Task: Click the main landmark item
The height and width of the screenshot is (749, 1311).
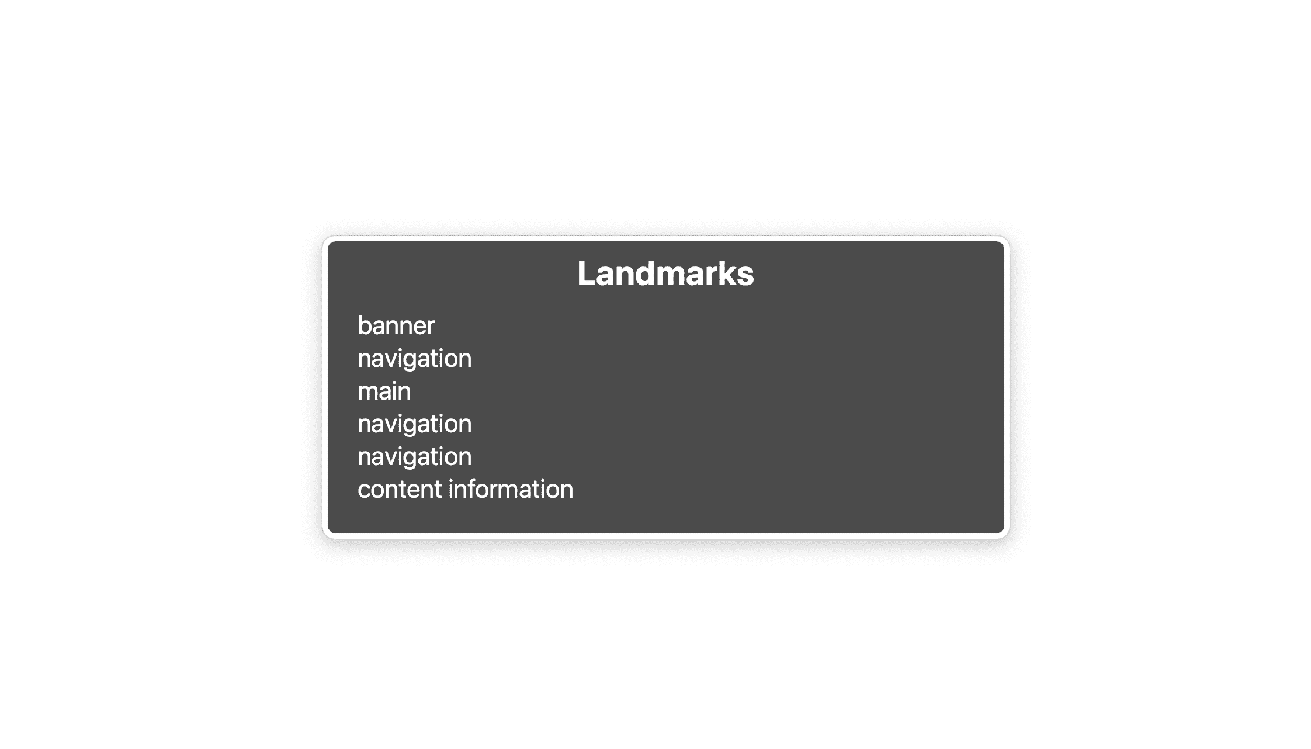Action: [383, 390]
